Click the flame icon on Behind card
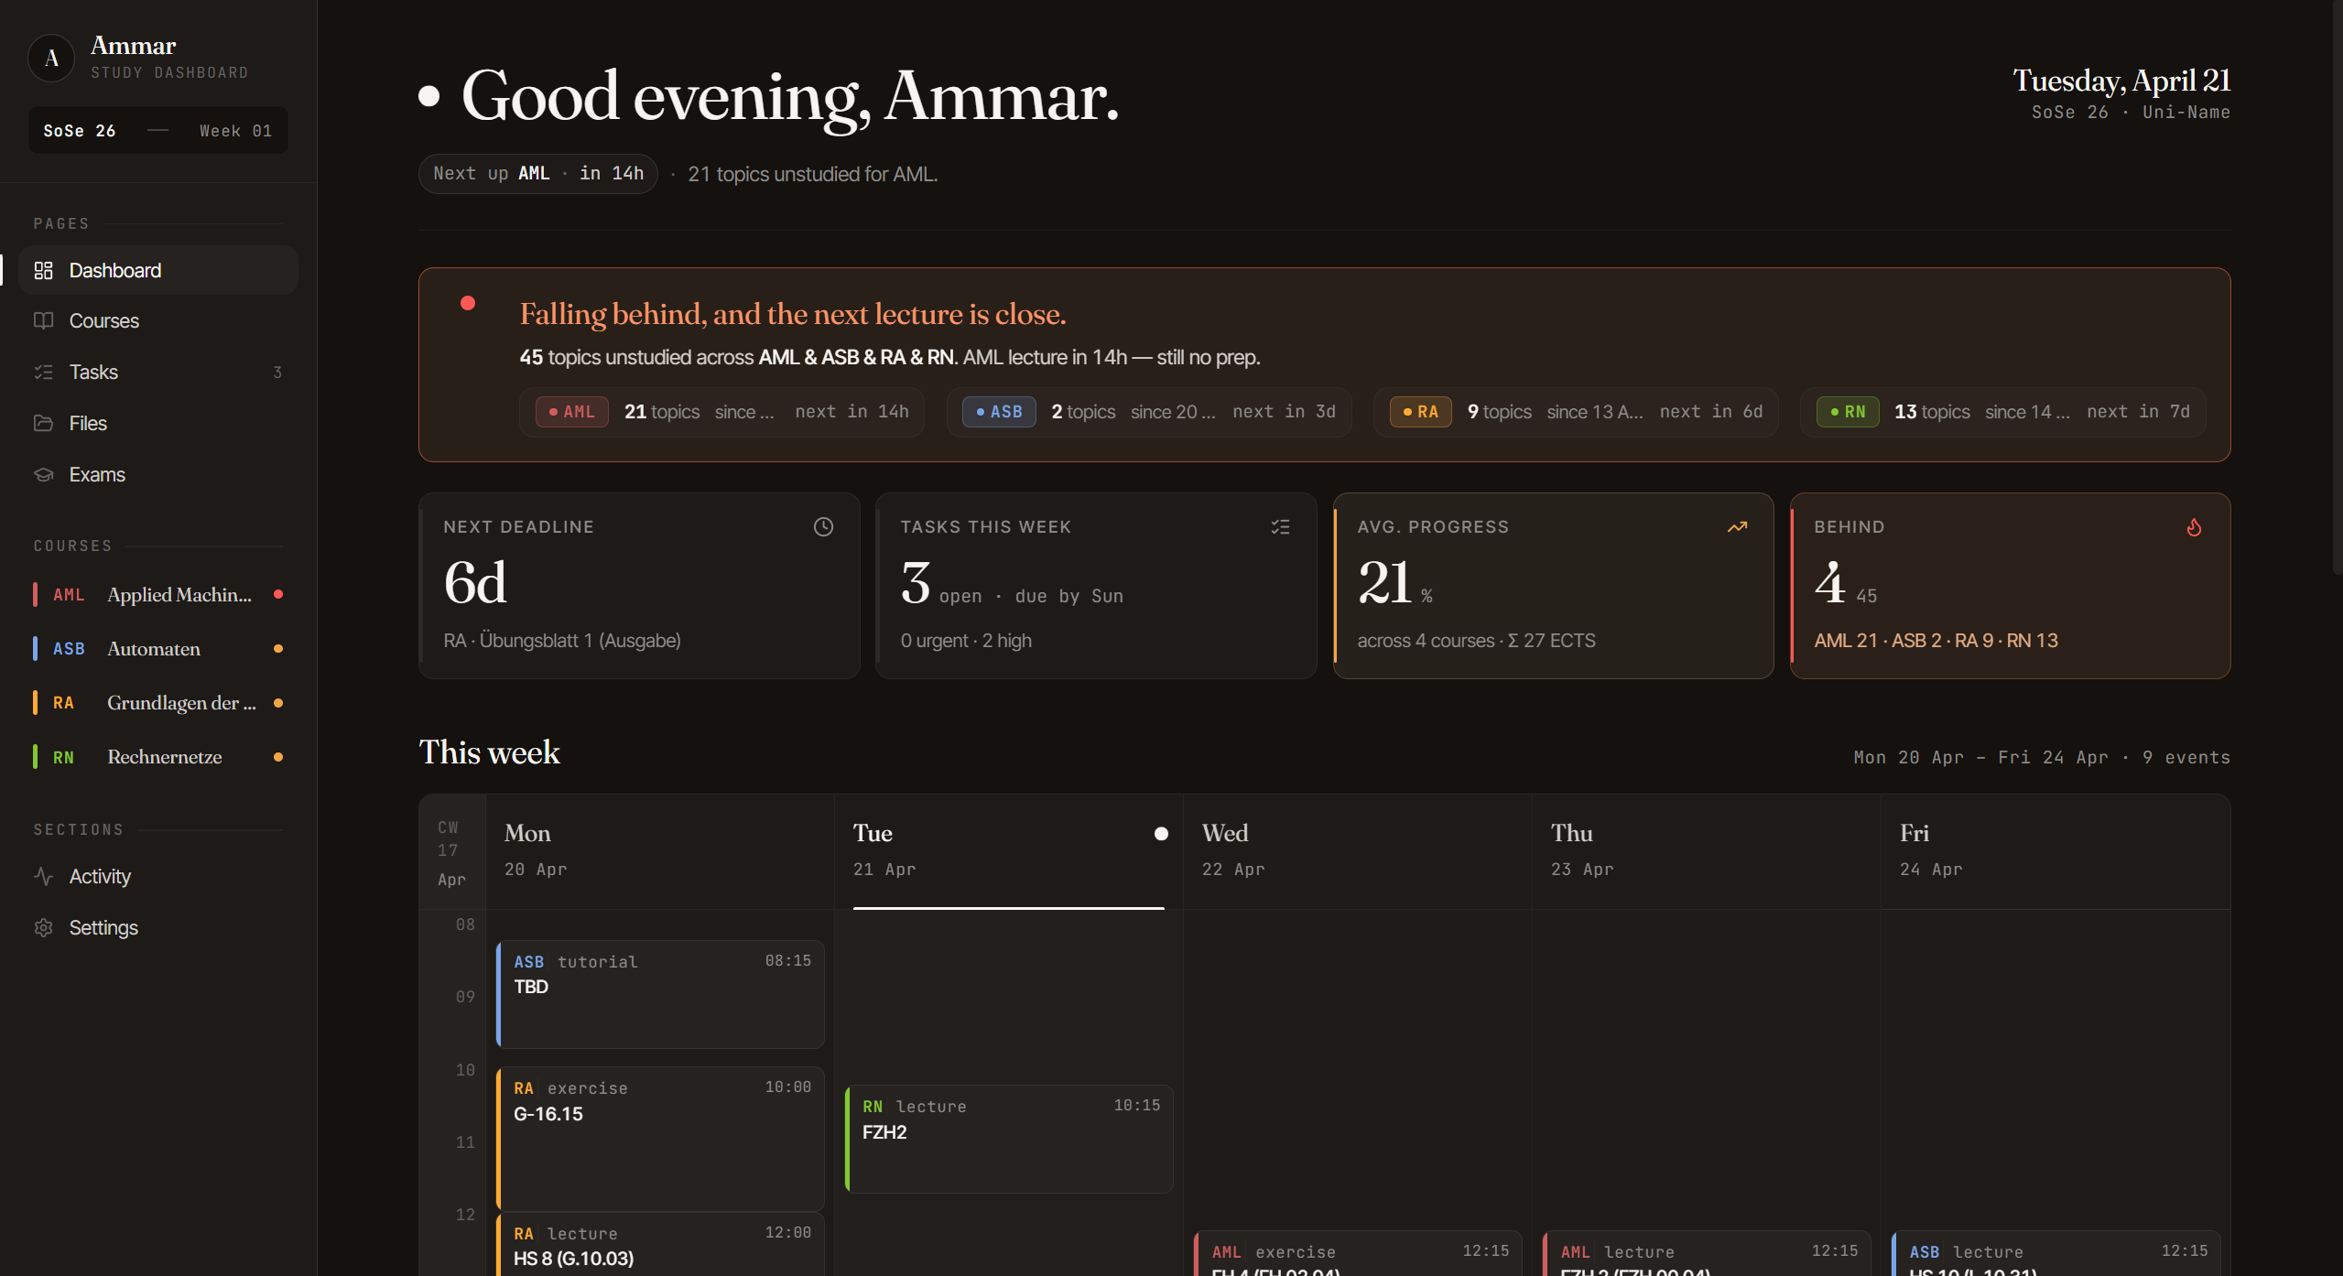The width and height of the screenshot is (2343, 1276). (x=2194, y=527)
